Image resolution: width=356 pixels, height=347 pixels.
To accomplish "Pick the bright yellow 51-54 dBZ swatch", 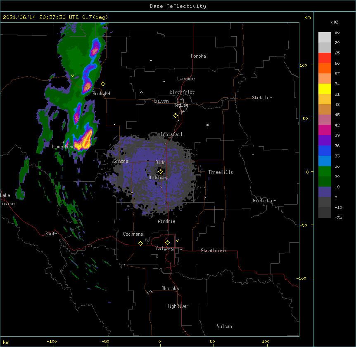I will tap(325, 89).
